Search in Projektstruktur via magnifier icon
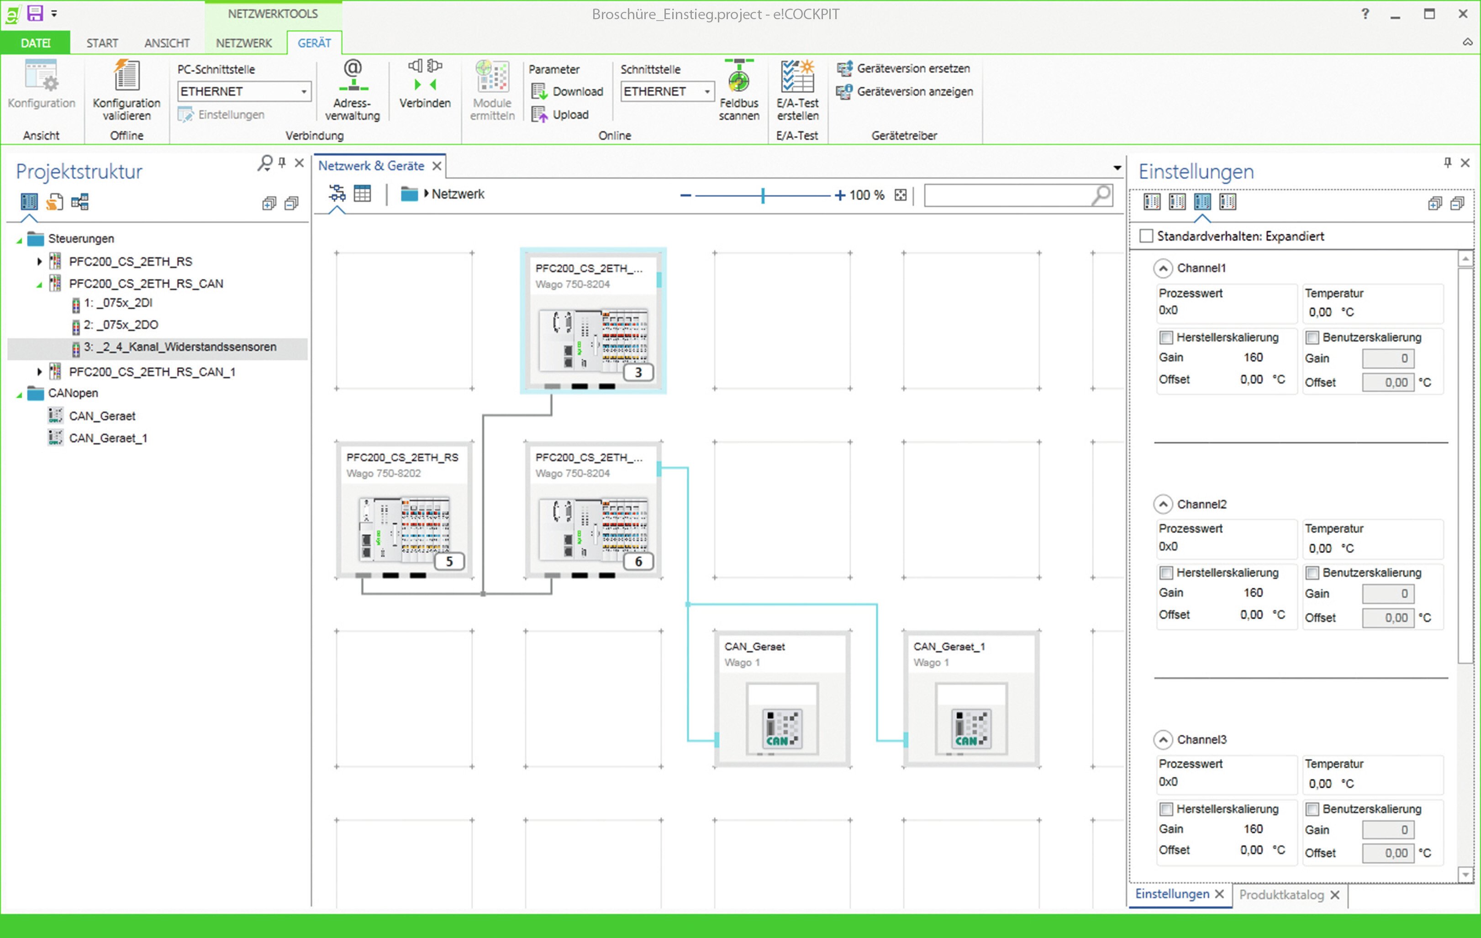The width and height of the screenshot is (1481, 938). tap(264, 163)
